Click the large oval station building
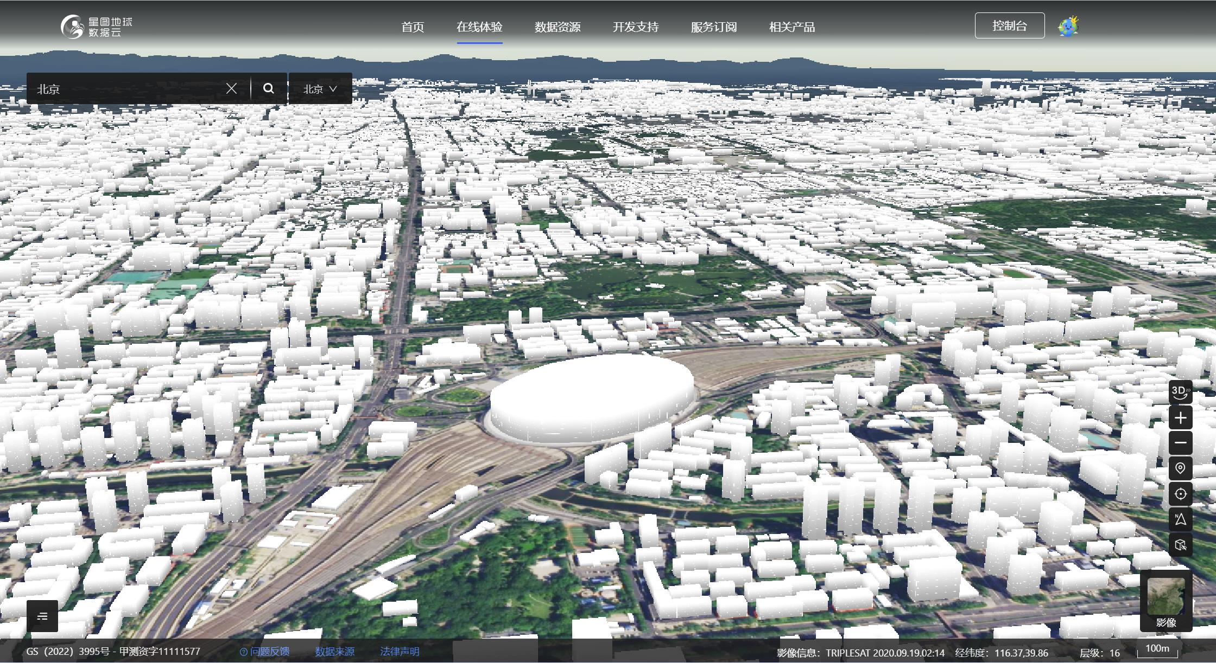Image resolution: width=1216 pixels, height=663 pixels. pos(592,398)
